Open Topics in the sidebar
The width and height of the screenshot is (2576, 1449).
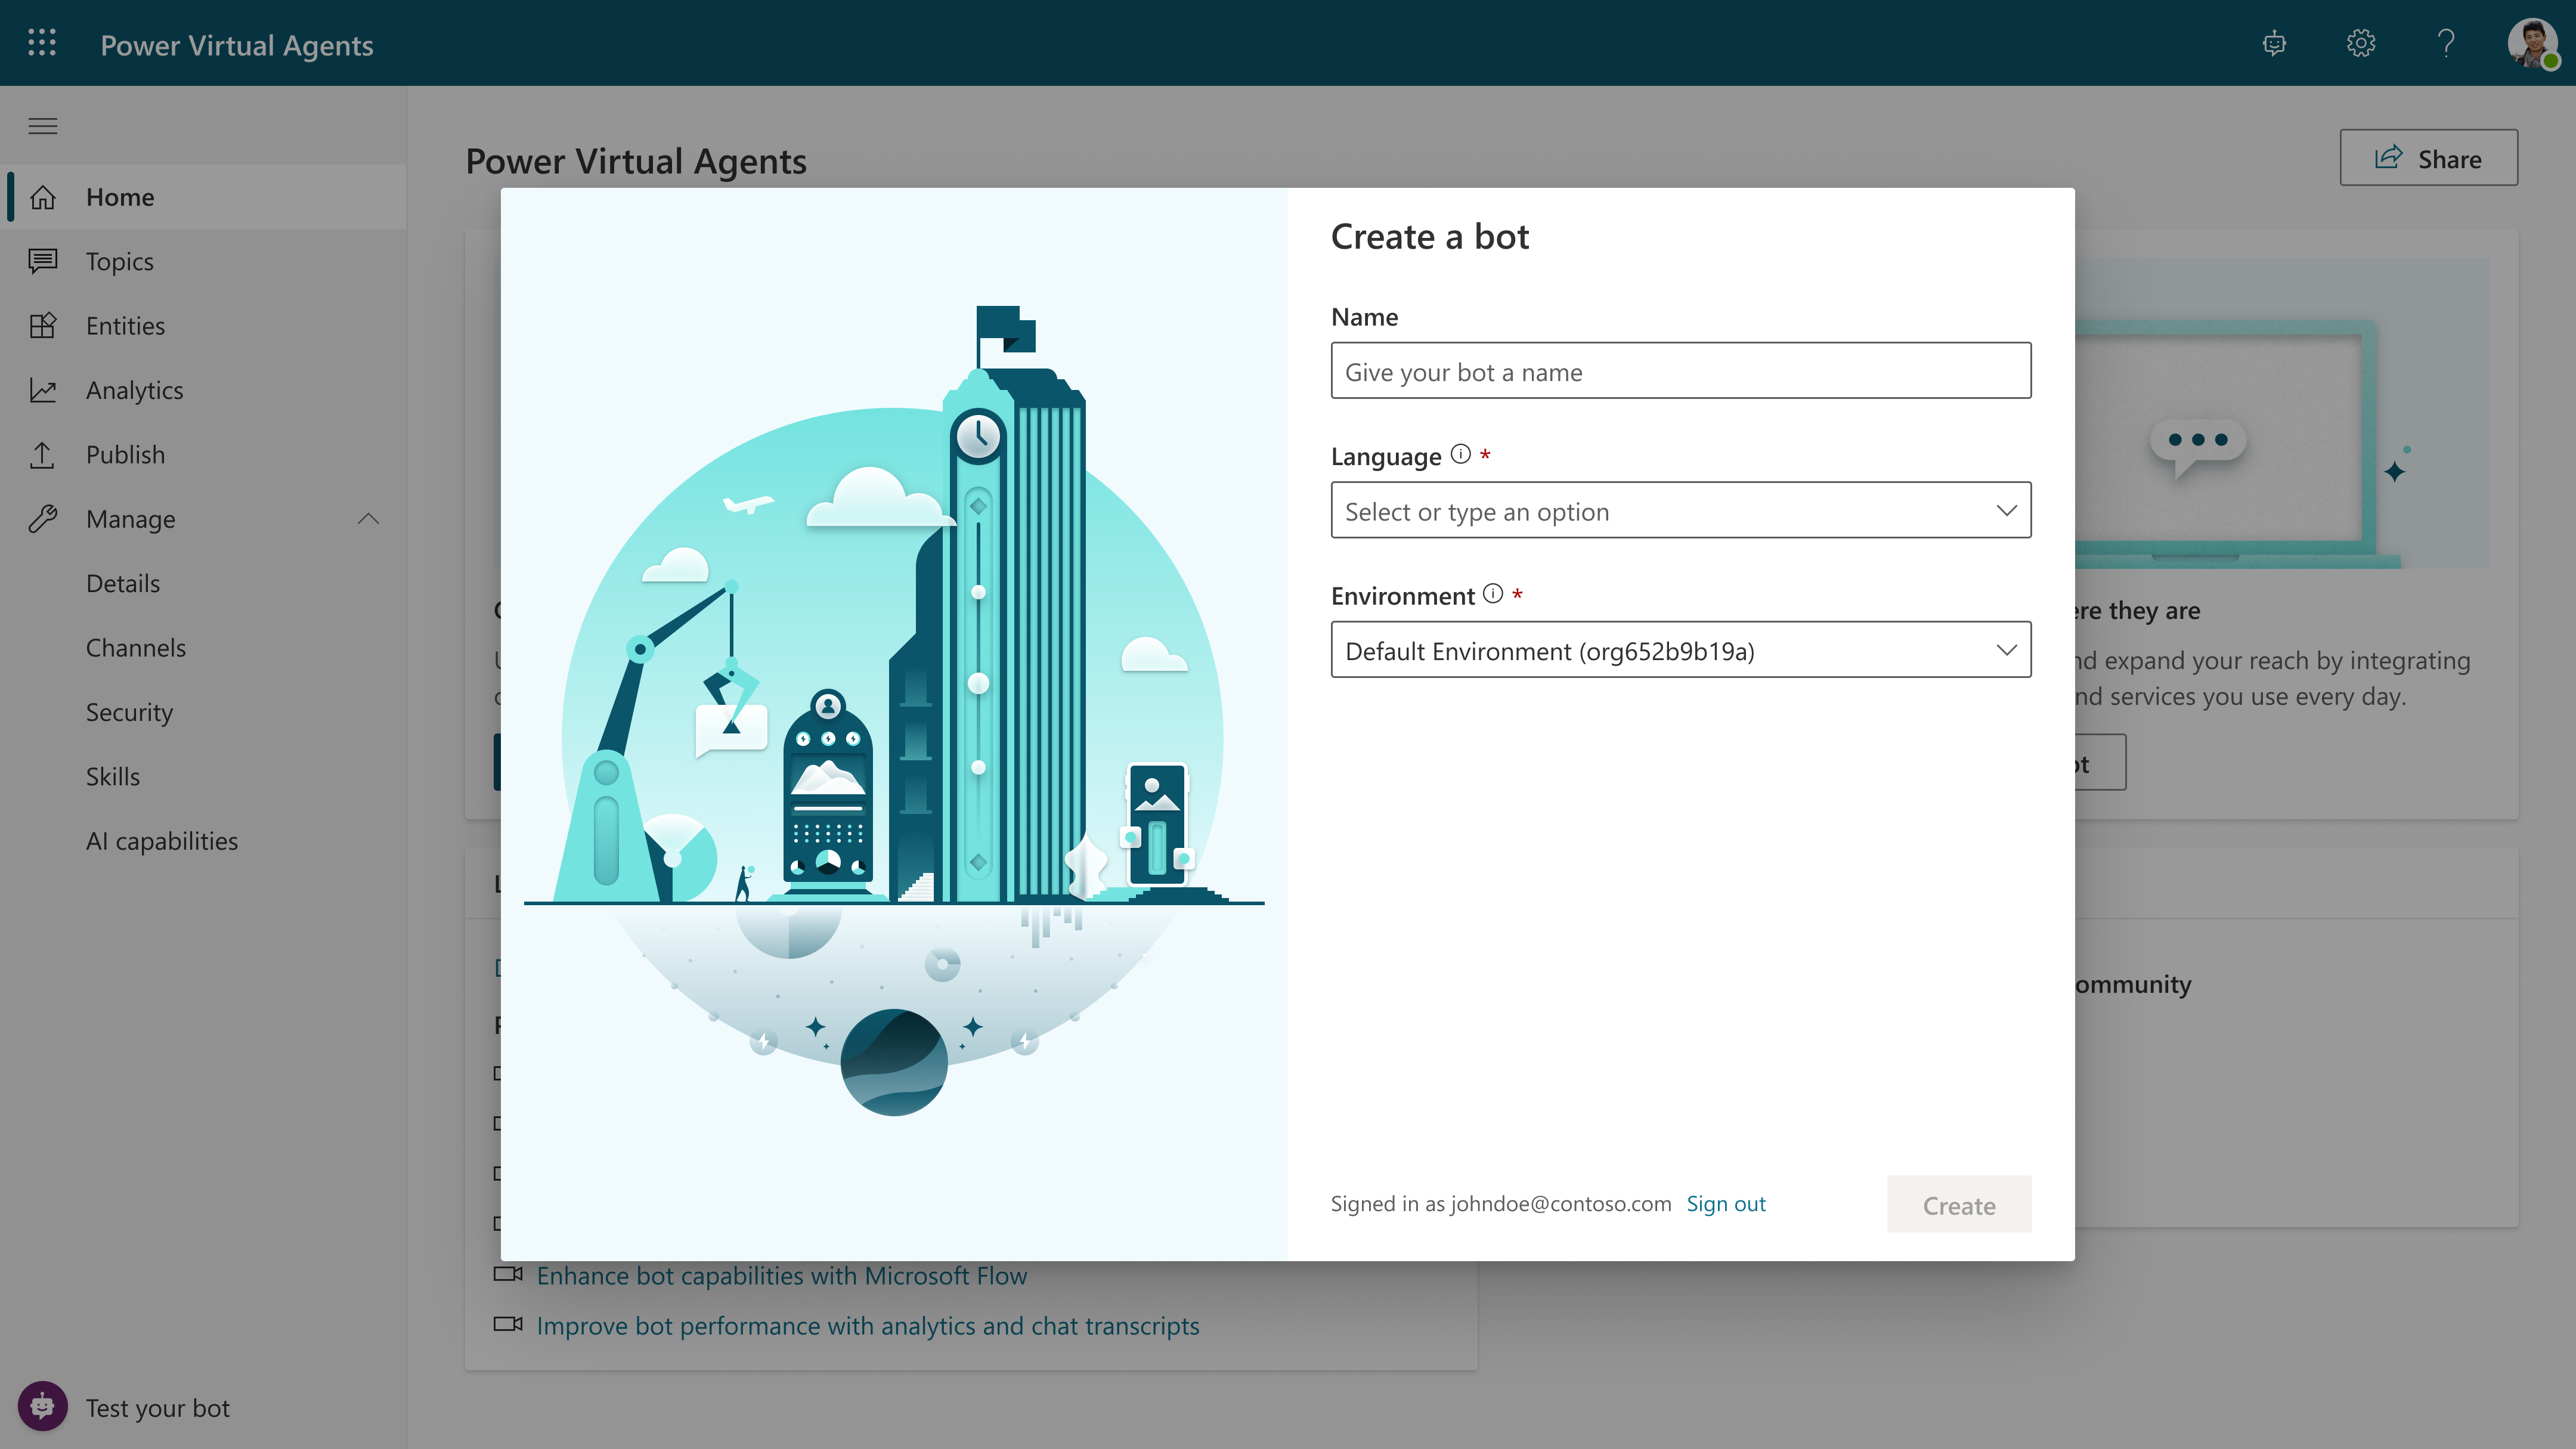[x=203, y=261]
